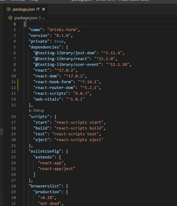Click the "eslintConfig" key
Viewport: 177px width, 206px height.
45,151
